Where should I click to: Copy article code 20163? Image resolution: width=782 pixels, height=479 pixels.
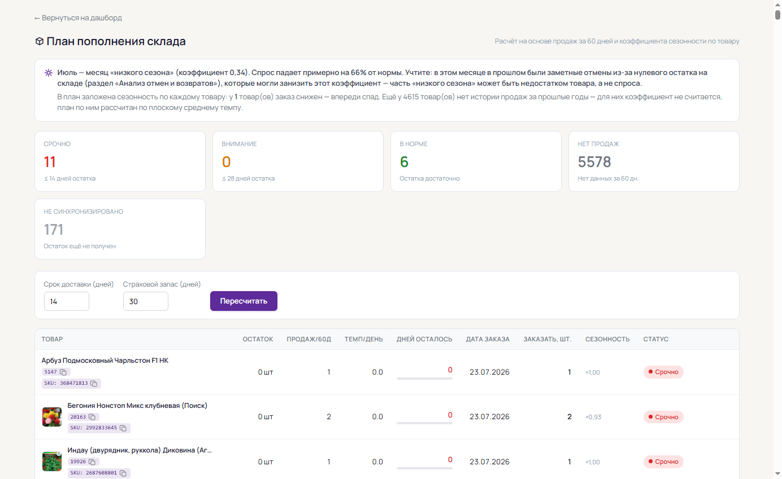tap(92, 417)
